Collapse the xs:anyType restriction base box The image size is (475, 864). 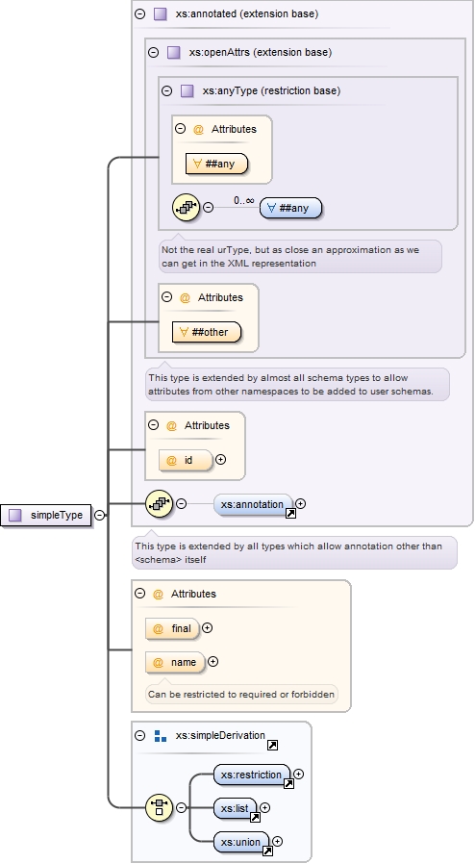(166, 90)
